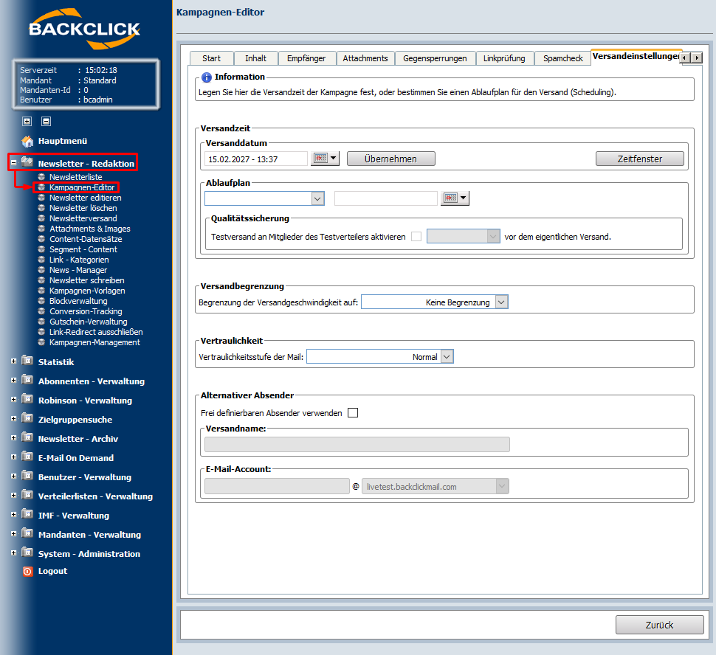The height and width of the screenshot is (655, 716).
Task: Open the Versanddatum calendar picker icon
Action: (324, 159)
